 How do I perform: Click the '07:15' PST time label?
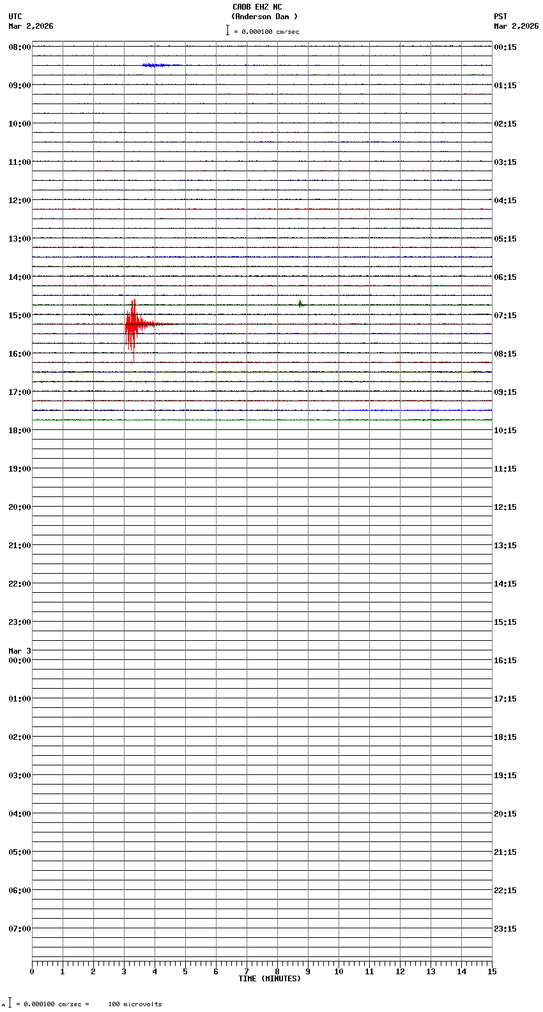[x=505, y=316]
